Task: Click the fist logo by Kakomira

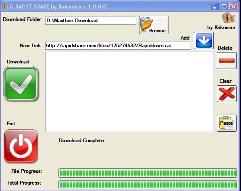Action: click(228, 18)
